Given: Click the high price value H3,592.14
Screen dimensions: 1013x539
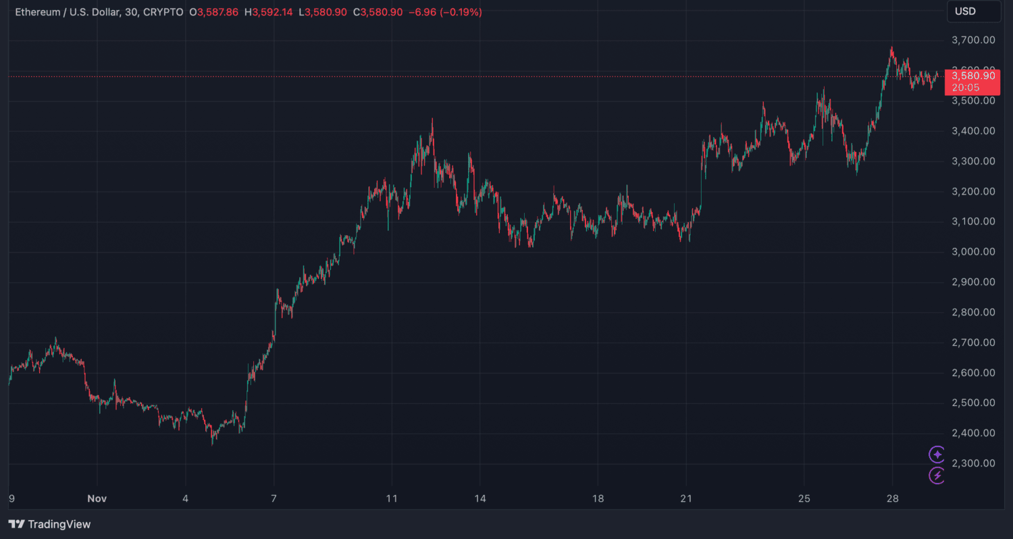Looking at the screenshot, I should [x=270, y=12].
